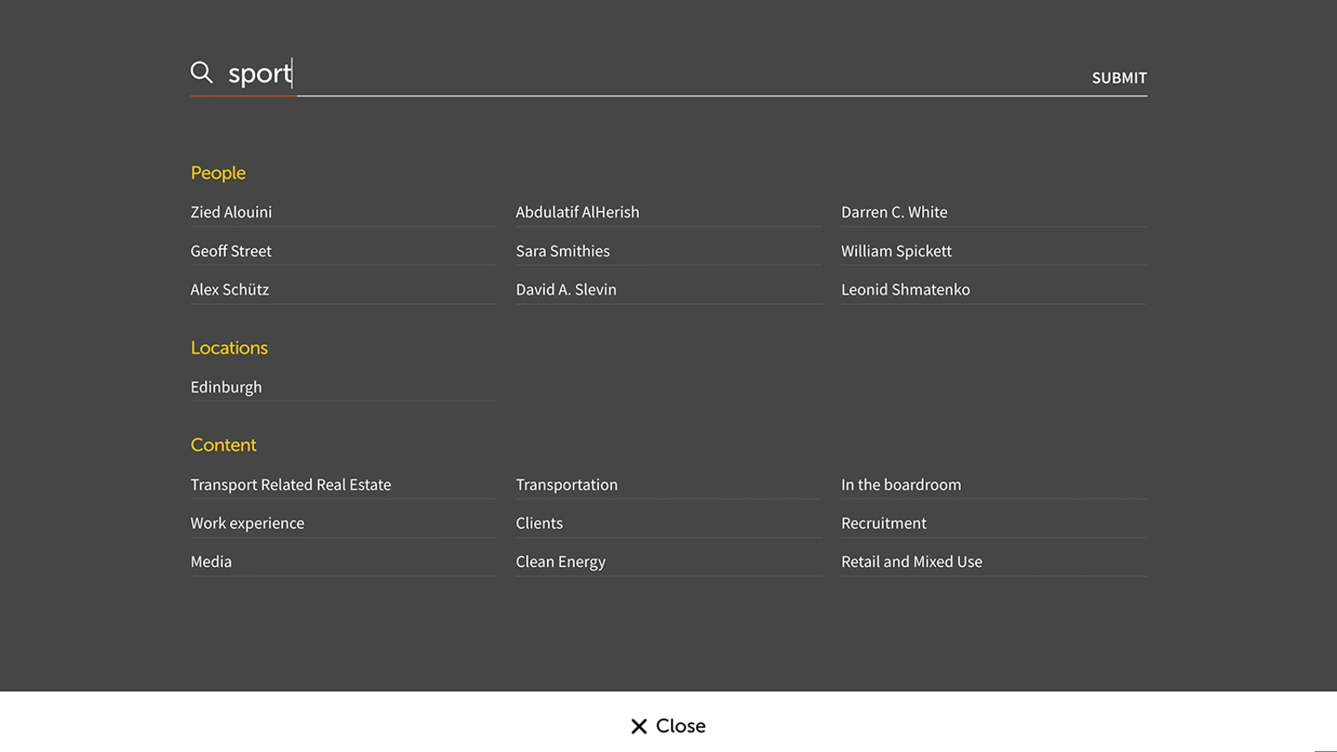Go to Work experience page
This screenshot has width=1337, height=752.
pos(247,523)
